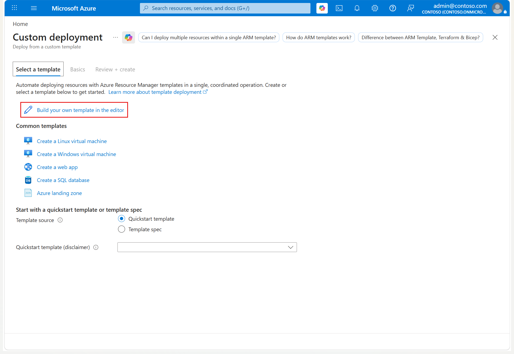Click the Template source info icon

tap(60, 220)
